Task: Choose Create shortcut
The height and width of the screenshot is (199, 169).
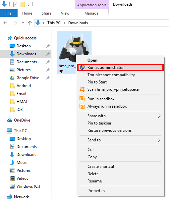Action: point(120,167)
